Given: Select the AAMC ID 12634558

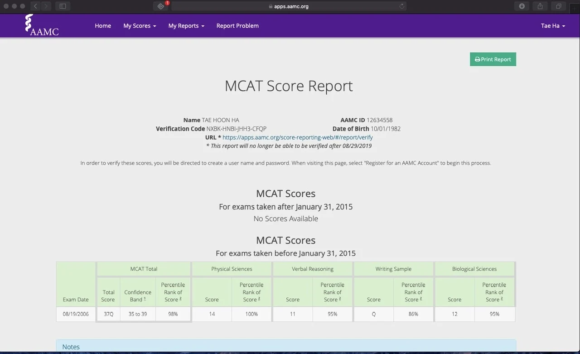Looking at the screenshot, I should pos(380,120).
